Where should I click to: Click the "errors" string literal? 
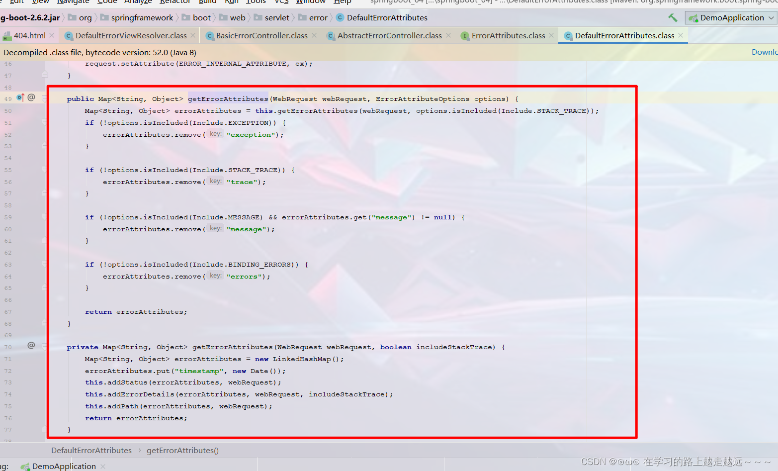[x=244, y=276]
